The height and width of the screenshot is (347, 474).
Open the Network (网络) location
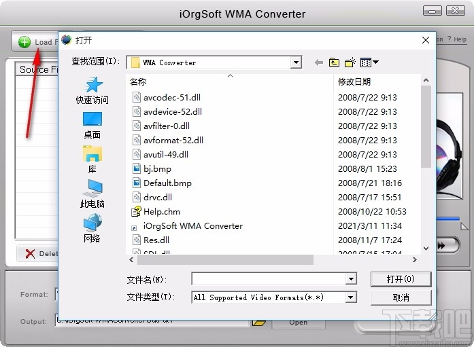pos(92,228)
